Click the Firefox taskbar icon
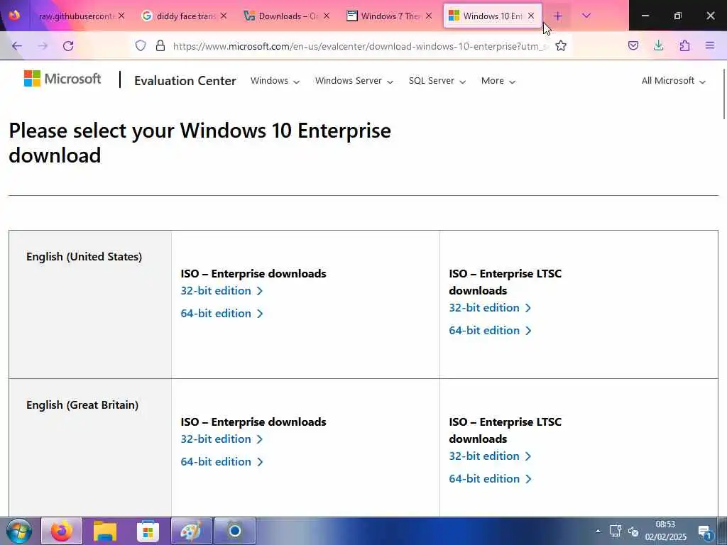This screenshot has height=545, width=727. coord(62,531)
